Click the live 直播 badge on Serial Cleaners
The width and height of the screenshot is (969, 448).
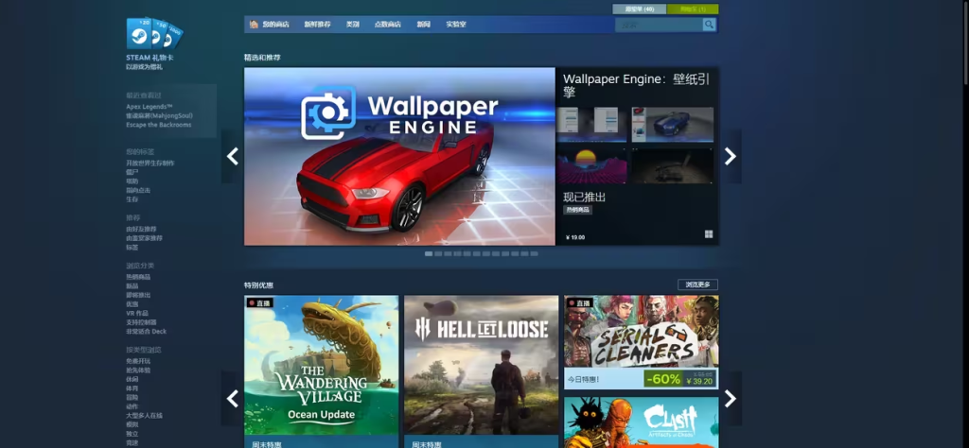[x=579, y=303]
